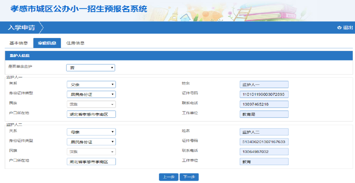
Task: Click the 下一步 next step button
Action: point(189,177)
